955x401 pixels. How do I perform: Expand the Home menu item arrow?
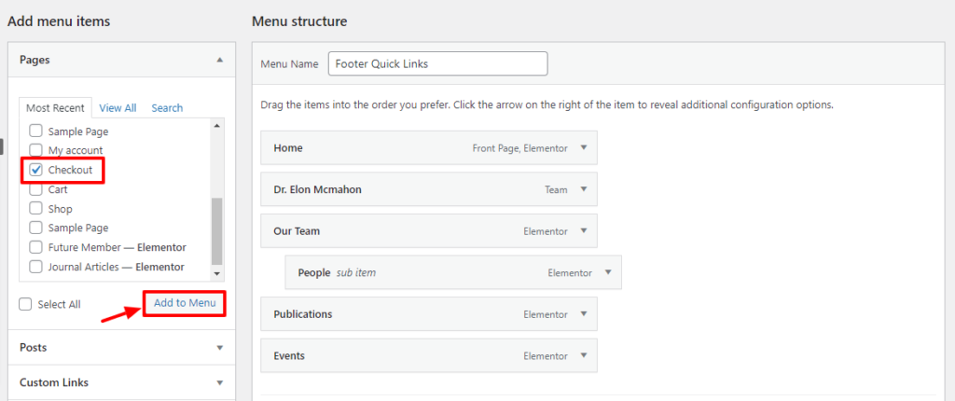pyautogui.click(x=583, y=147)
